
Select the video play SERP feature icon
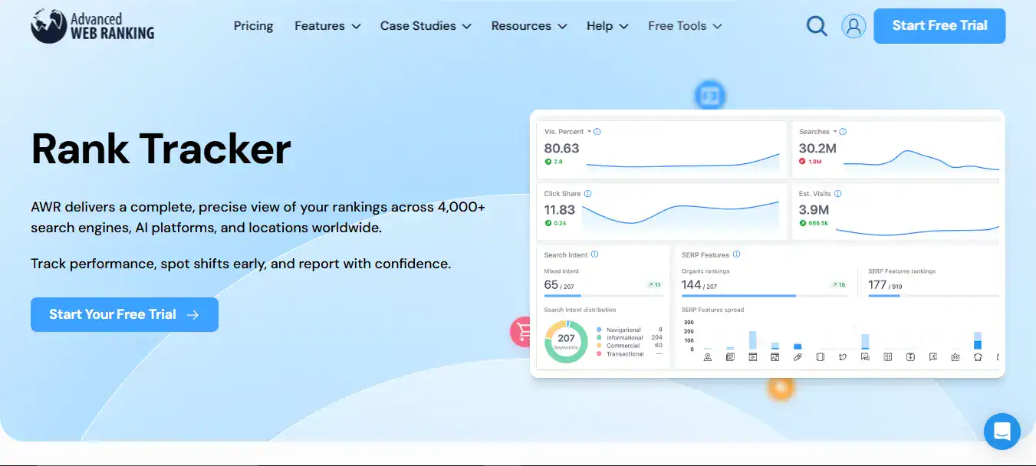coord(752,357)
